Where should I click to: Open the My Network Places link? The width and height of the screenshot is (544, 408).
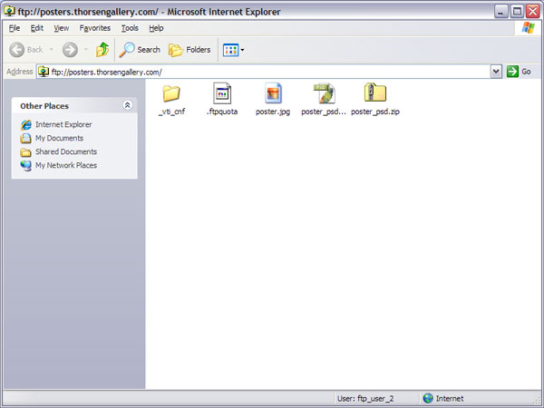[x=65, y=165]
